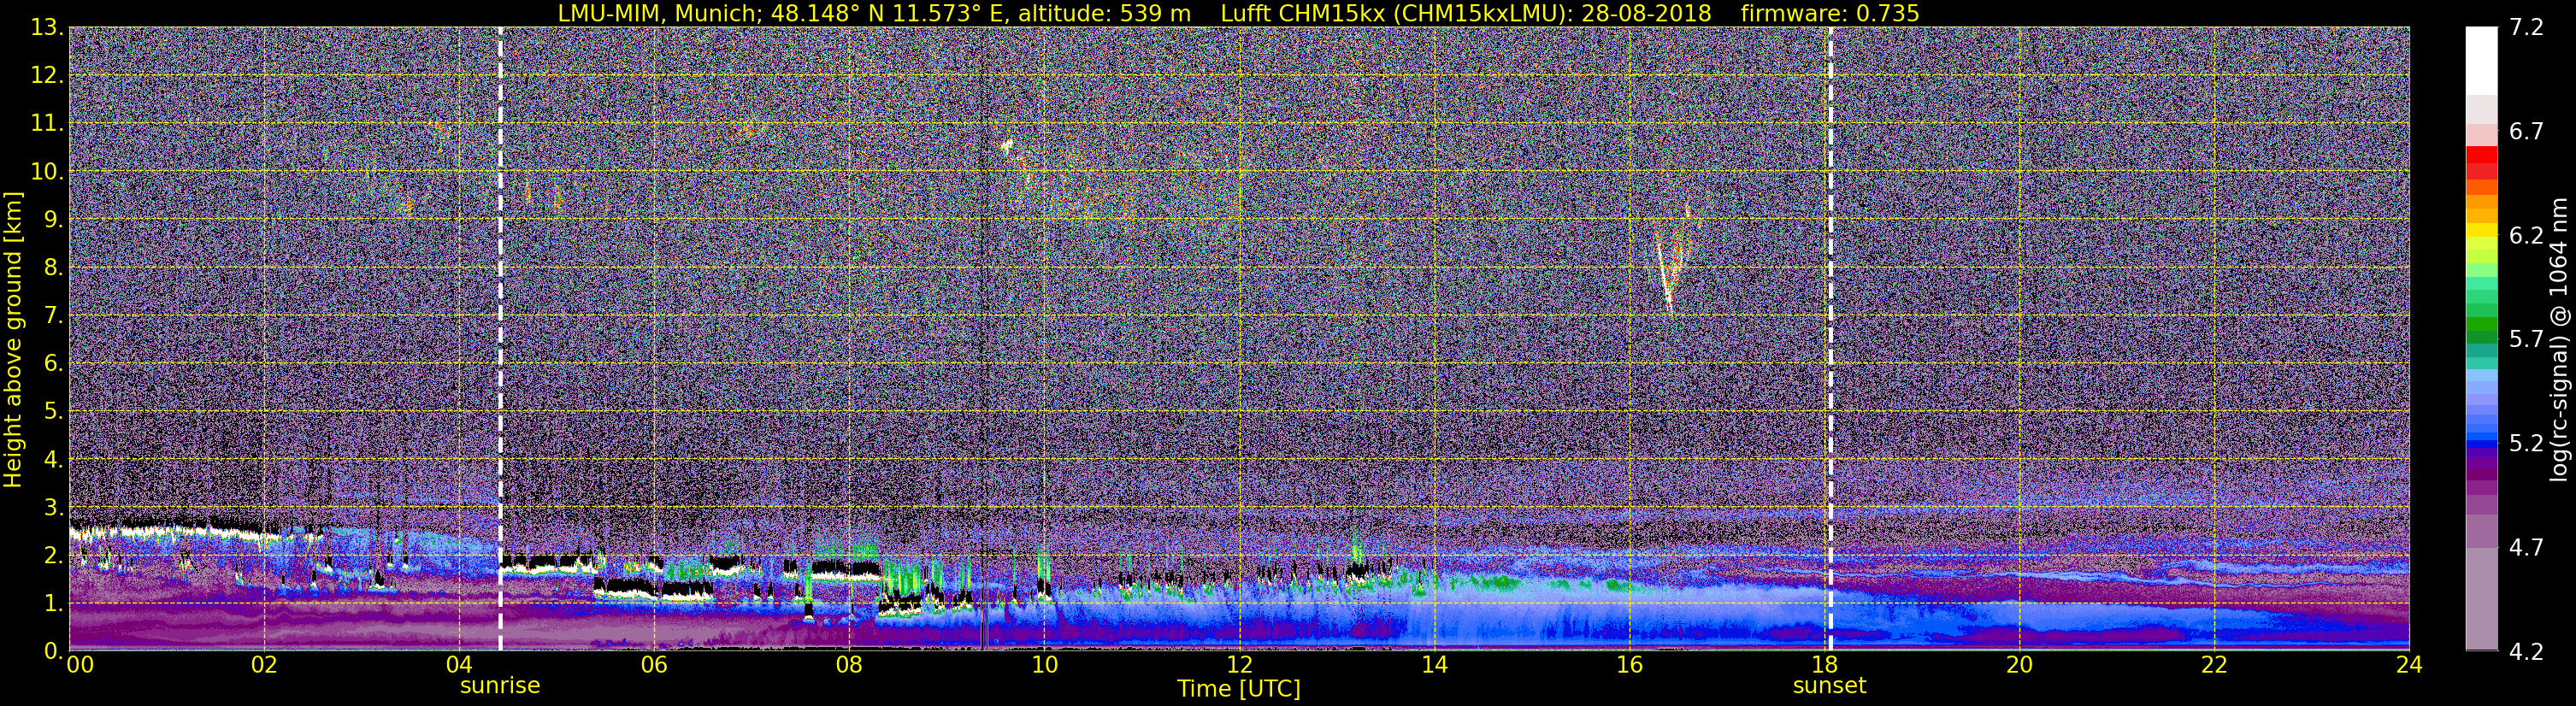The width and height of the screenshot is (2576, 706).
Task: Click the colorbar tick value 4.2
Action: pos(2526,651)
